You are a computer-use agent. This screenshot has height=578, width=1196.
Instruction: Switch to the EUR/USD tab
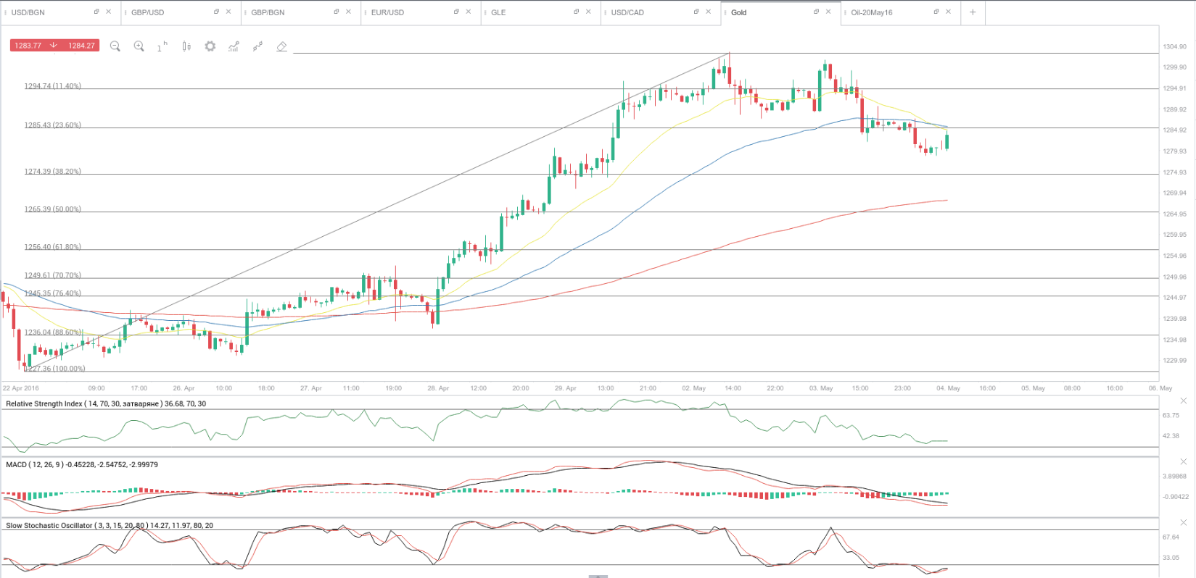(388, 12)
